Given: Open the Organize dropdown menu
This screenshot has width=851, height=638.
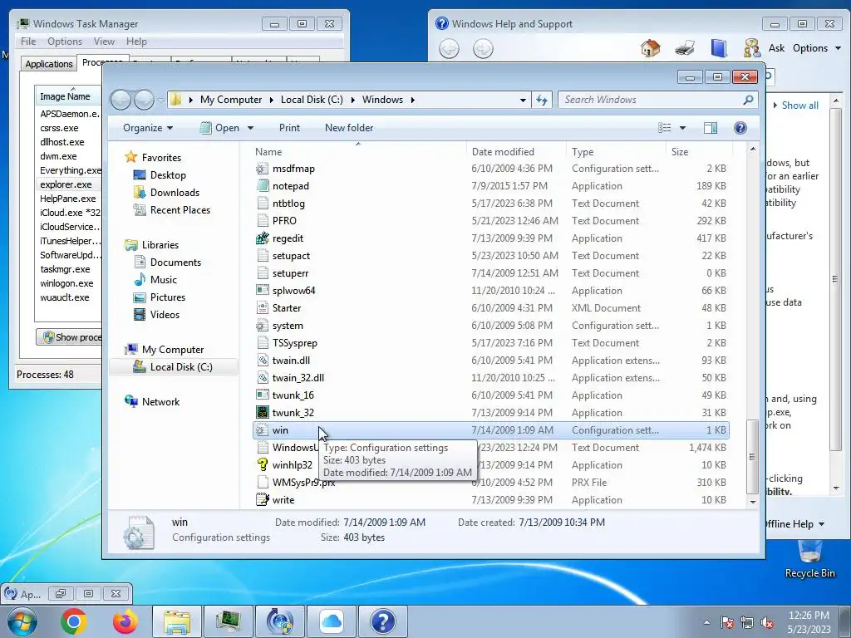Looking at the screenshot, I should [148, 127].
